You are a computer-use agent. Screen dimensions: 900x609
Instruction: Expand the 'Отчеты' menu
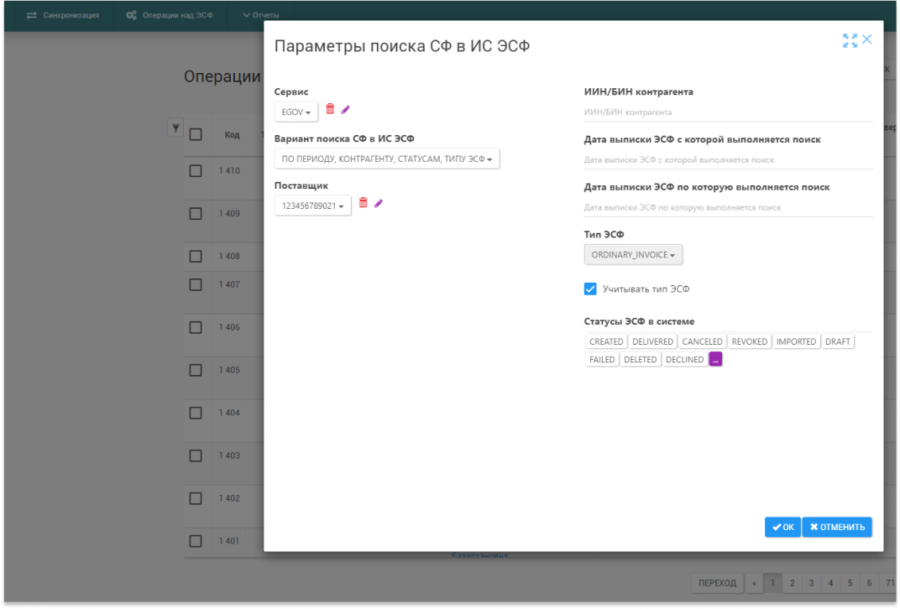(x=260, y=15)
